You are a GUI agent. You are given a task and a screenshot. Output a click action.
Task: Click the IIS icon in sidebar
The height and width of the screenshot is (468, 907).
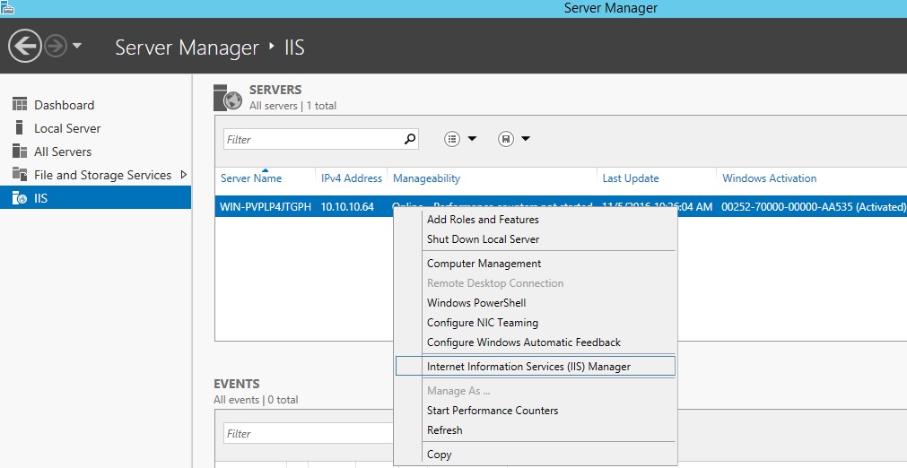point(20,198)
